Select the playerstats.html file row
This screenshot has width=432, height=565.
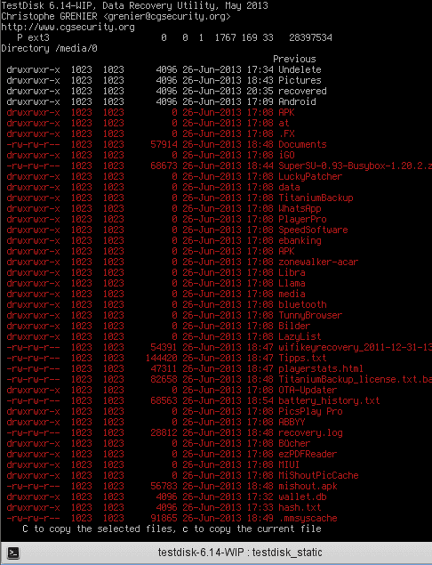tap(185, 368)
